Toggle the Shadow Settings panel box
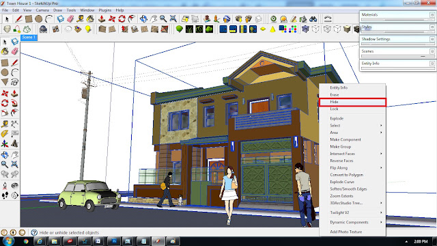Viewport: 437px width, 246px height. pyautogui.click(x=432, y=39)
